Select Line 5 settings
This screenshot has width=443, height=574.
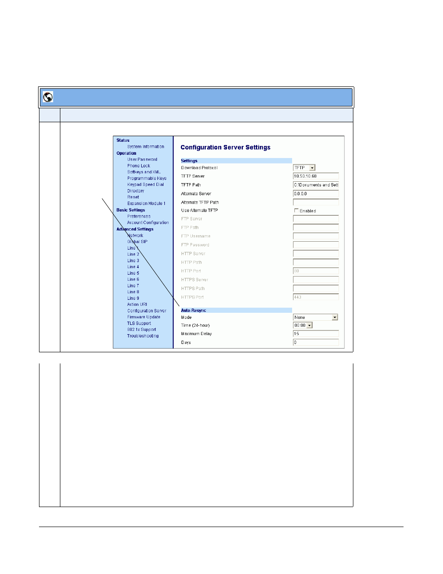pyautogui.click(x=133, y=273)
